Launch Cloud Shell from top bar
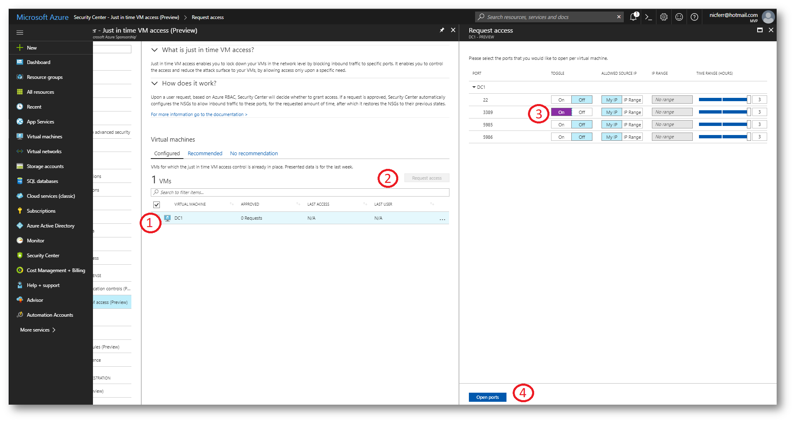794x422 pixels. (x=649, y=17)
